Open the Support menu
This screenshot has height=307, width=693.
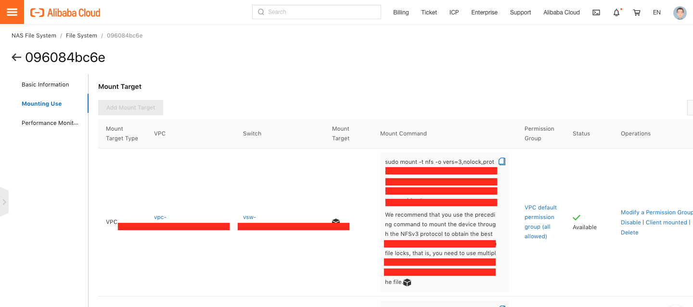pos(521,12)
